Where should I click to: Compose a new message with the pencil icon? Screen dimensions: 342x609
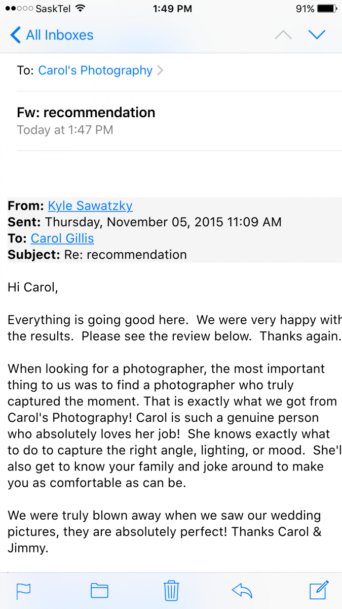tap(319, 590)
